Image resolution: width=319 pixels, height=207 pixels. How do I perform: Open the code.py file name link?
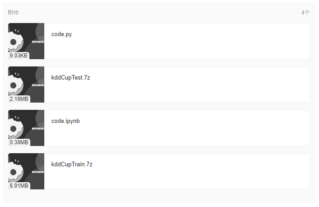pyautogui.click(x=61, y=34)
